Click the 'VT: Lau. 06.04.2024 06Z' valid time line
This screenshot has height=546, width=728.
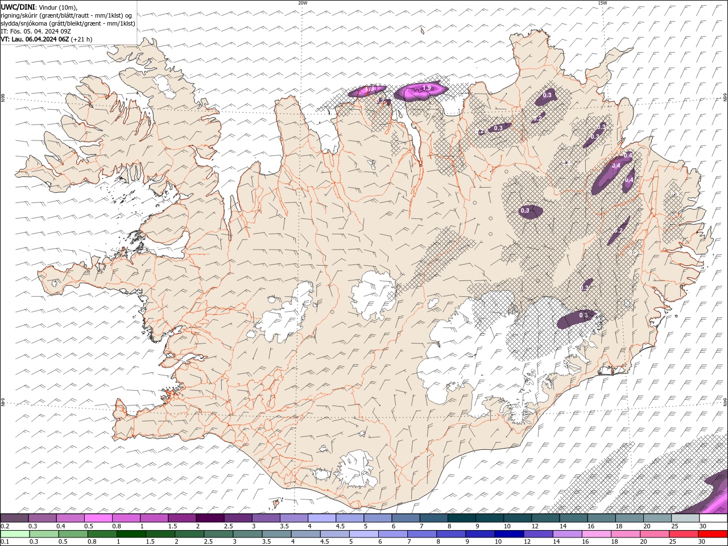click(x=35, y=39)
